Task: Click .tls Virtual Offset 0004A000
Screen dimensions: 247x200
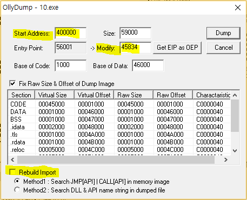Action: click(x=91, y=135)
